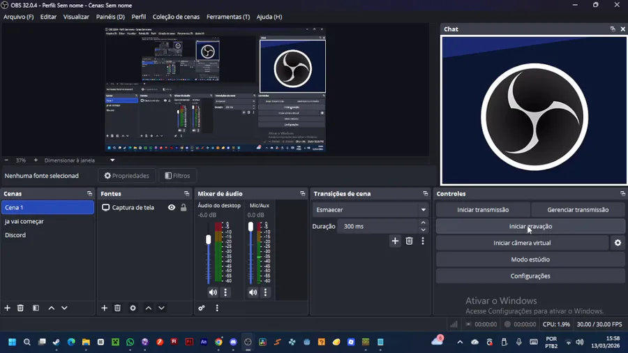Decrease transition duration with down arrow
The width and height of the screenshot is (628, 353).
424,230
